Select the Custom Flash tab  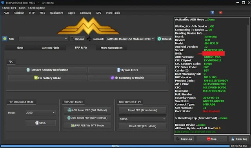point(50,48)
